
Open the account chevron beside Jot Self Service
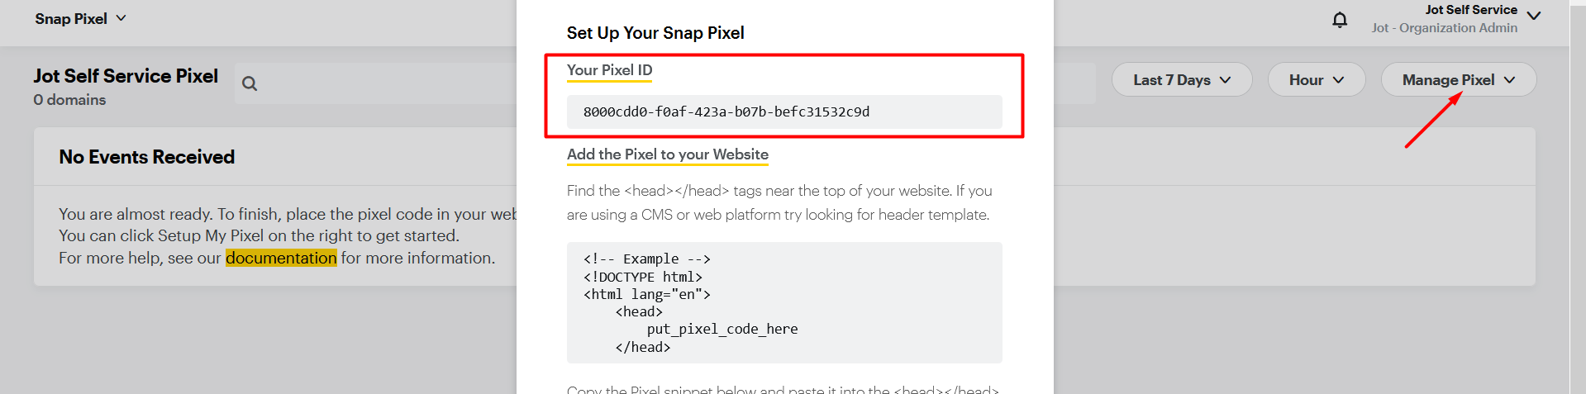click(1534, 16)
